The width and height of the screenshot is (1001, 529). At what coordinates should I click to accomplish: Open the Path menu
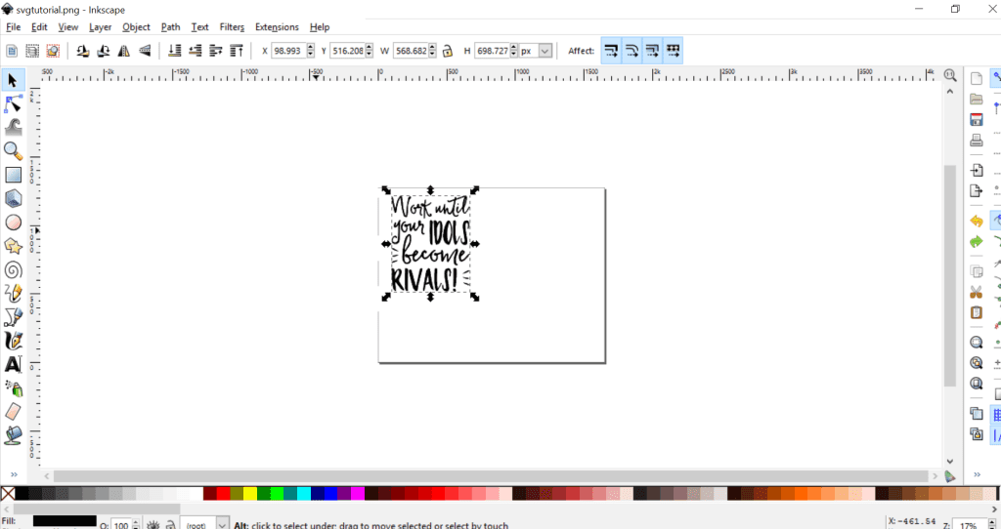170,26
